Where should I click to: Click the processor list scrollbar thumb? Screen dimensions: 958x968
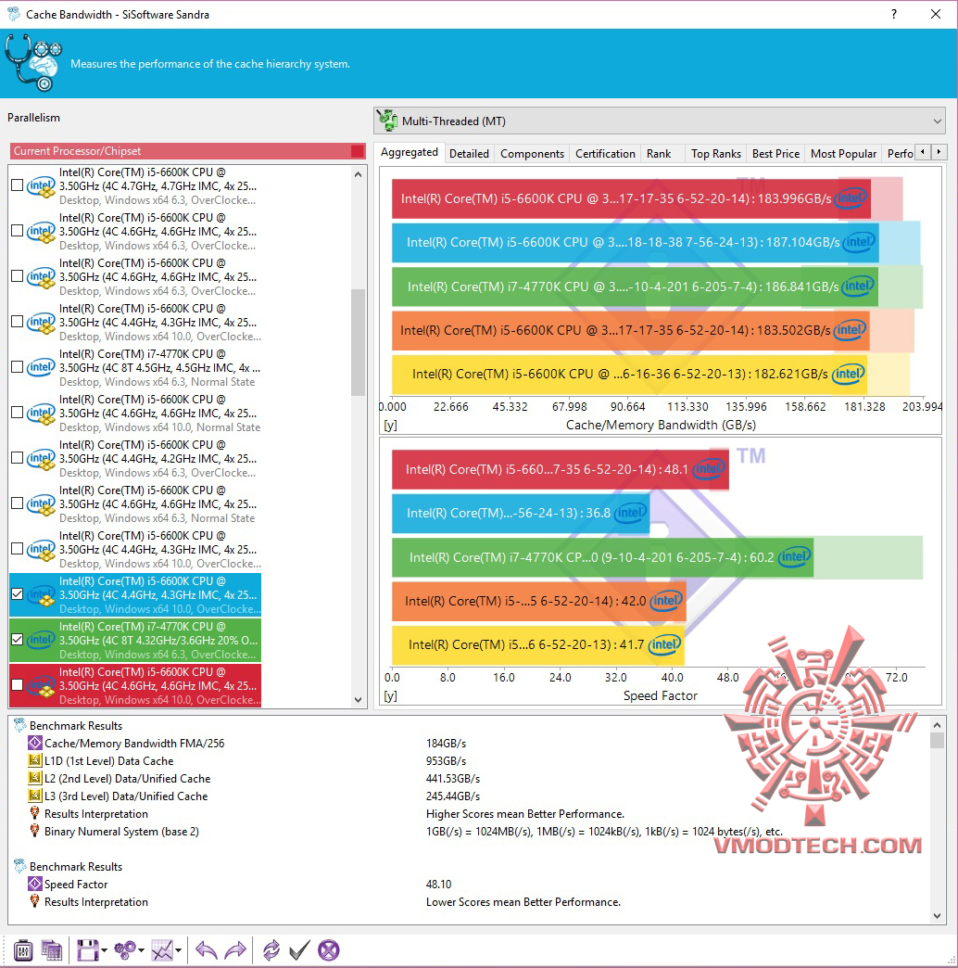point(358,342)
